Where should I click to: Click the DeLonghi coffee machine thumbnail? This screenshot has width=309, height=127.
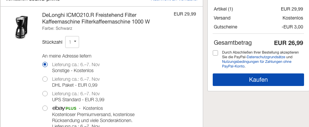click(22, 27)
